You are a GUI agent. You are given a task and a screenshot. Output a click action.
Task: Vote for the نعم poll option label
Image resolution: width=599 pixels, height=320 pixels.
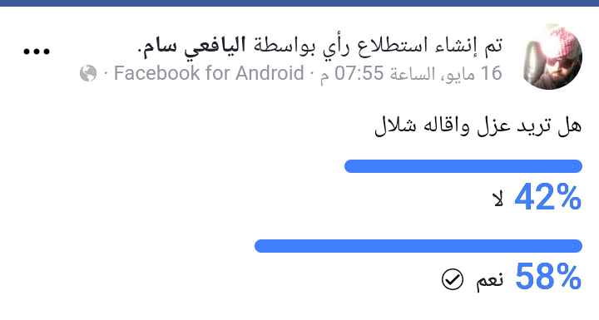pyautogui.click(x=490, y=279)
